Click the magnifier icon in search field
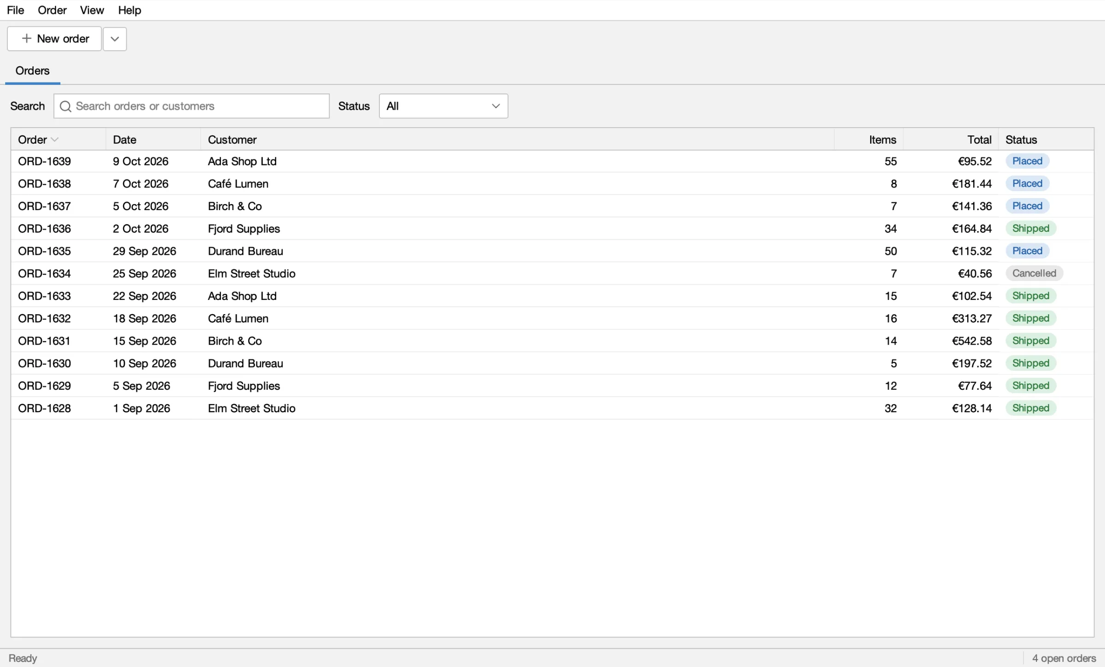The height and width of the screenshot is (667, 1105). click(x=65, y=106)
